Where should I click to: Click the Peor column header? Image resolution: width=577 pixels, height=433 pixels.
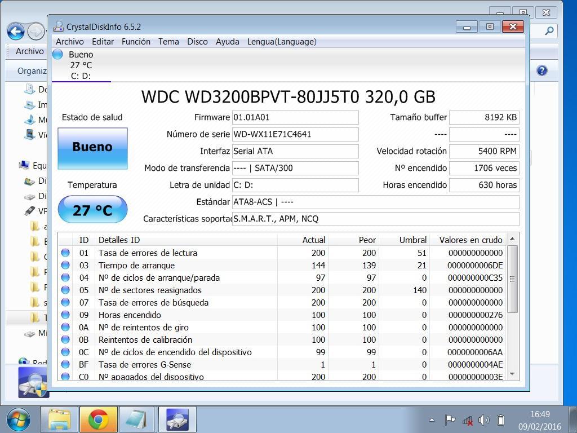coord(353,240)
